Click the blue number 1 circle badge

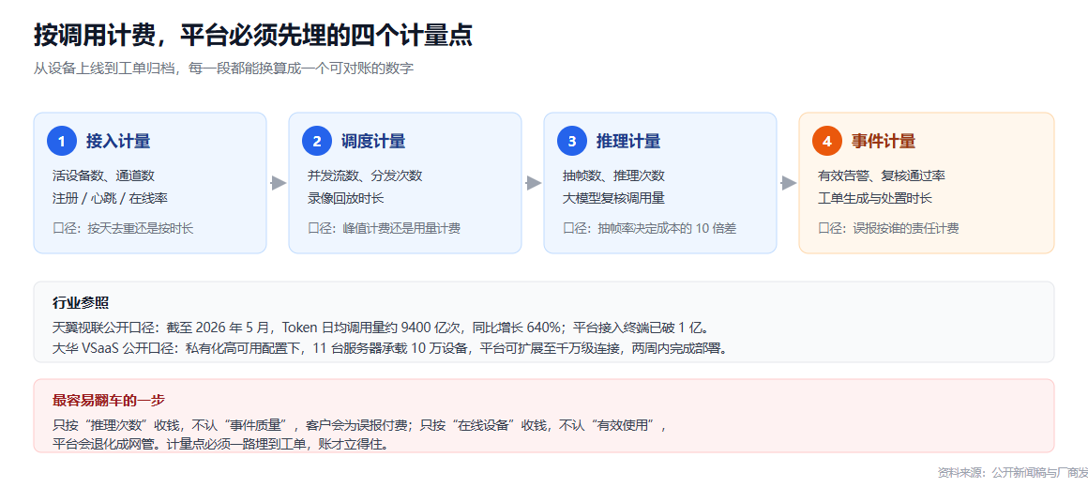tap(62, 142)
